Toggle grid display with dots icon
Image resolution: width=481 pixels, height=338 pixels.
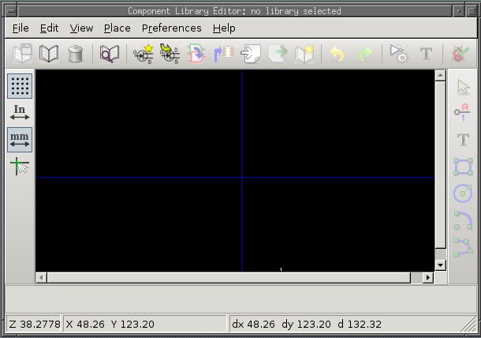pos(20,86)
